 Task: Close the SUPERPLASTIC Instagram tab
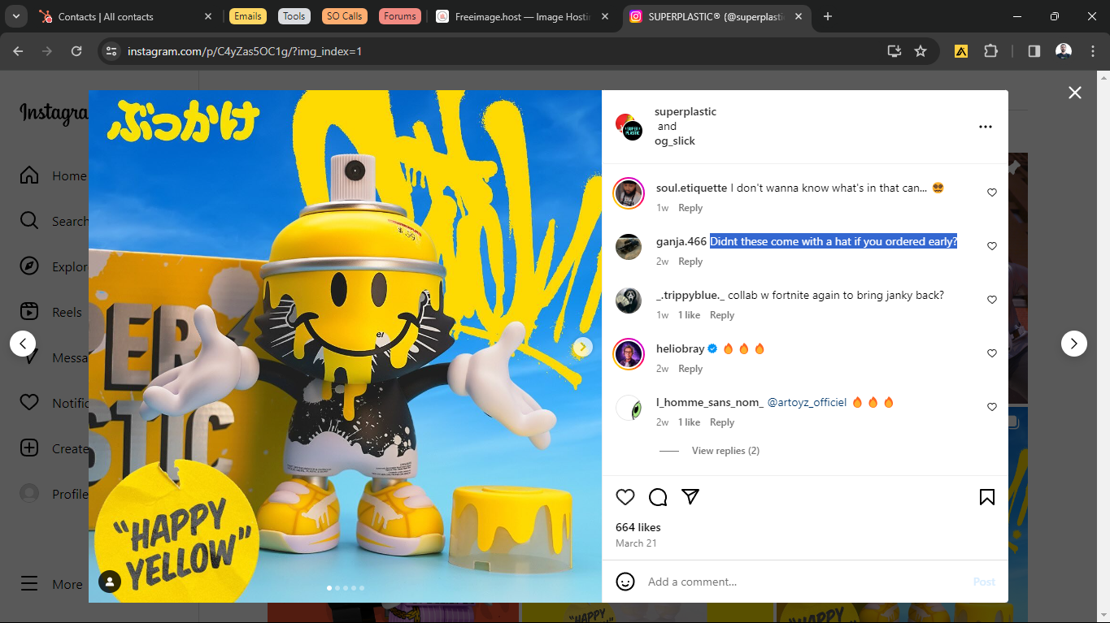[x=799, y=16]
